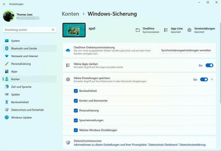Click the Thomas Joos profile picture
The width and height of the screenshot is (221, 151).
pyautogui.click(x=9, y=16)
